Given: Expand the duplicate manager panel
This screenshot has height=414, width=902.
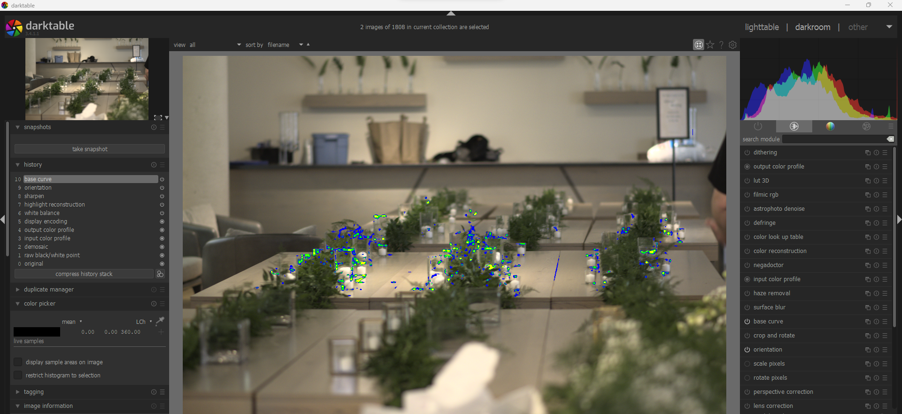Looking at the screenshot, I should tap(17, 290).
